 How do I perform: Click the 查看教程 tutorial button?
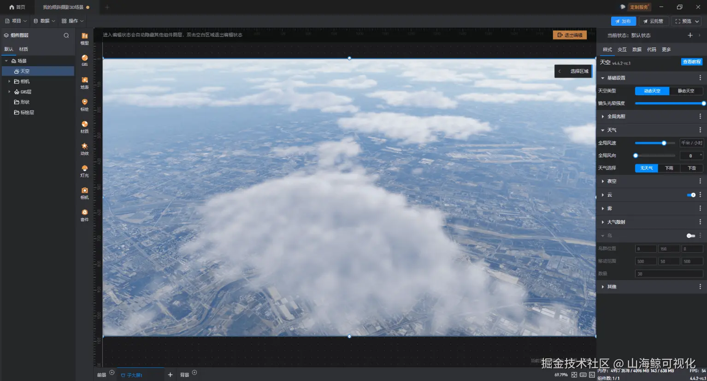tap(692, 62)
